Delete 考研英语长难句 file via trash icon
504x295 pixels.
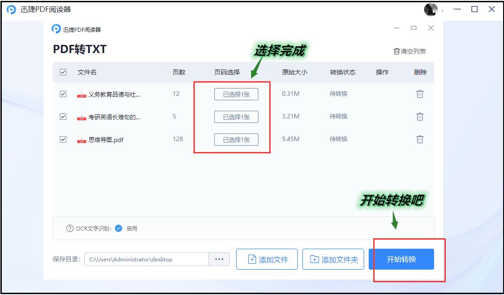420,117
